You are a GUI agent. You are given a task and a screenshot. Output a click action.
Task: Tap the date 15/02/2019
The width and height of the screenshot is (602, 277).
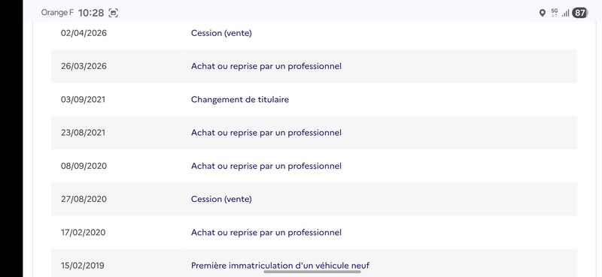[83, 266]
